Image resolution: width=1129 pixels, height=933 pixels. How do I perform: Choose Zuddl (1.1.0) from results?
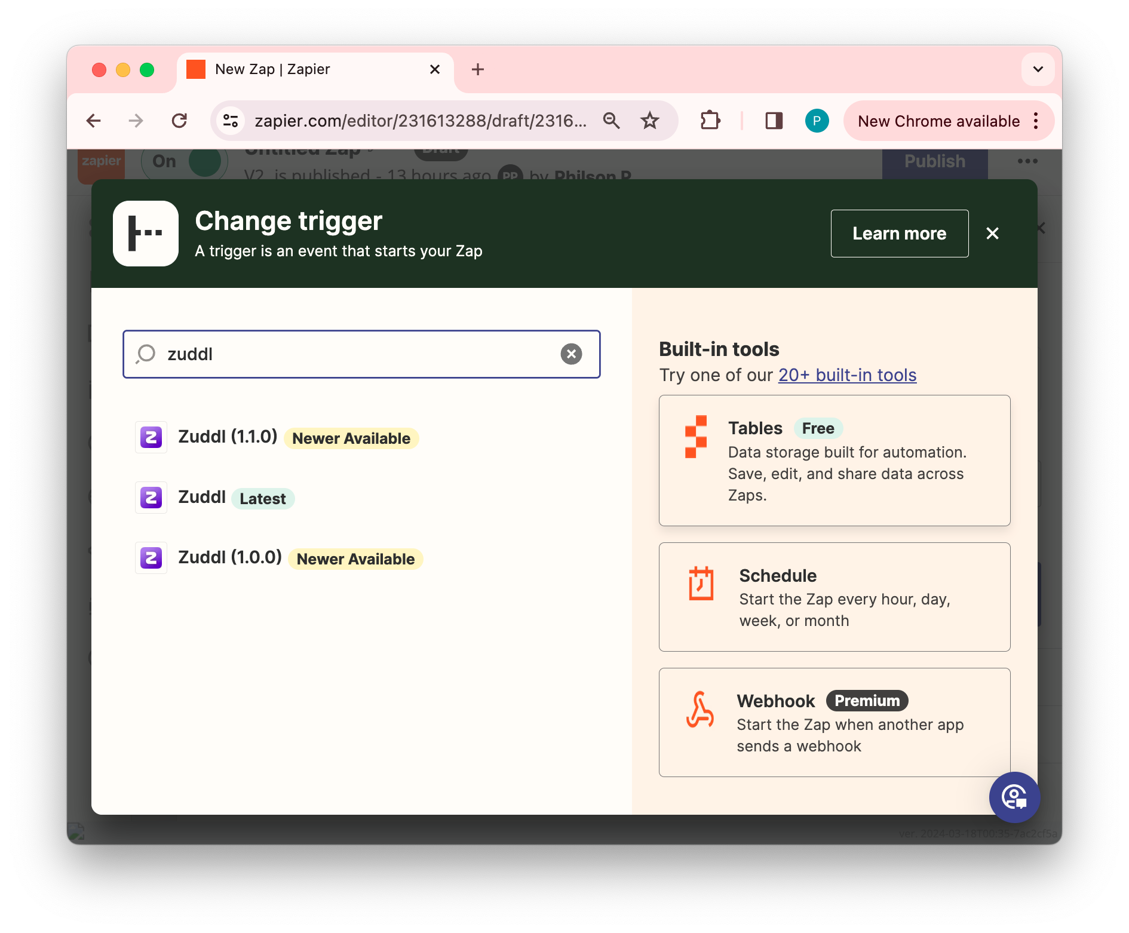227,437
